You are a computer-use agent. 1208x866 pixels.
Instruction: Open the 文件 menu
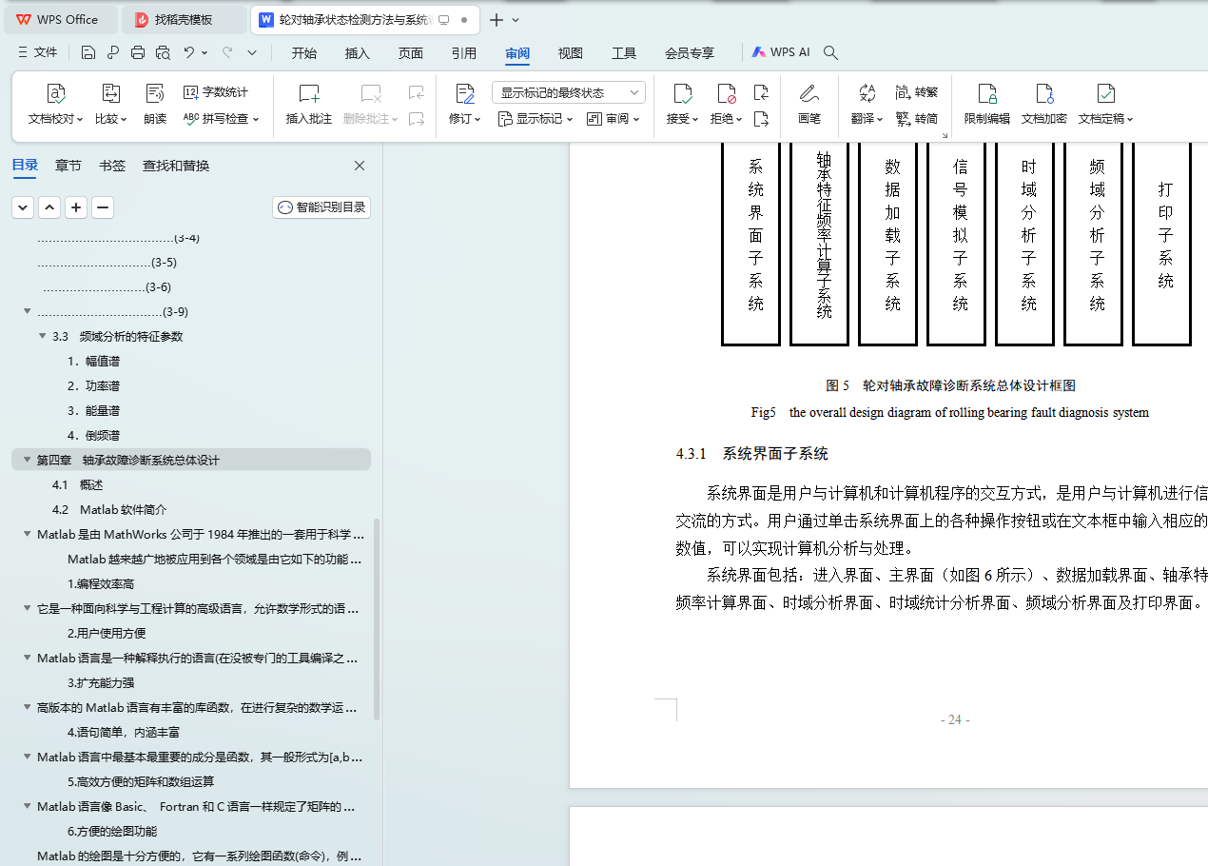pyautogui.click(x=38, y=53)
